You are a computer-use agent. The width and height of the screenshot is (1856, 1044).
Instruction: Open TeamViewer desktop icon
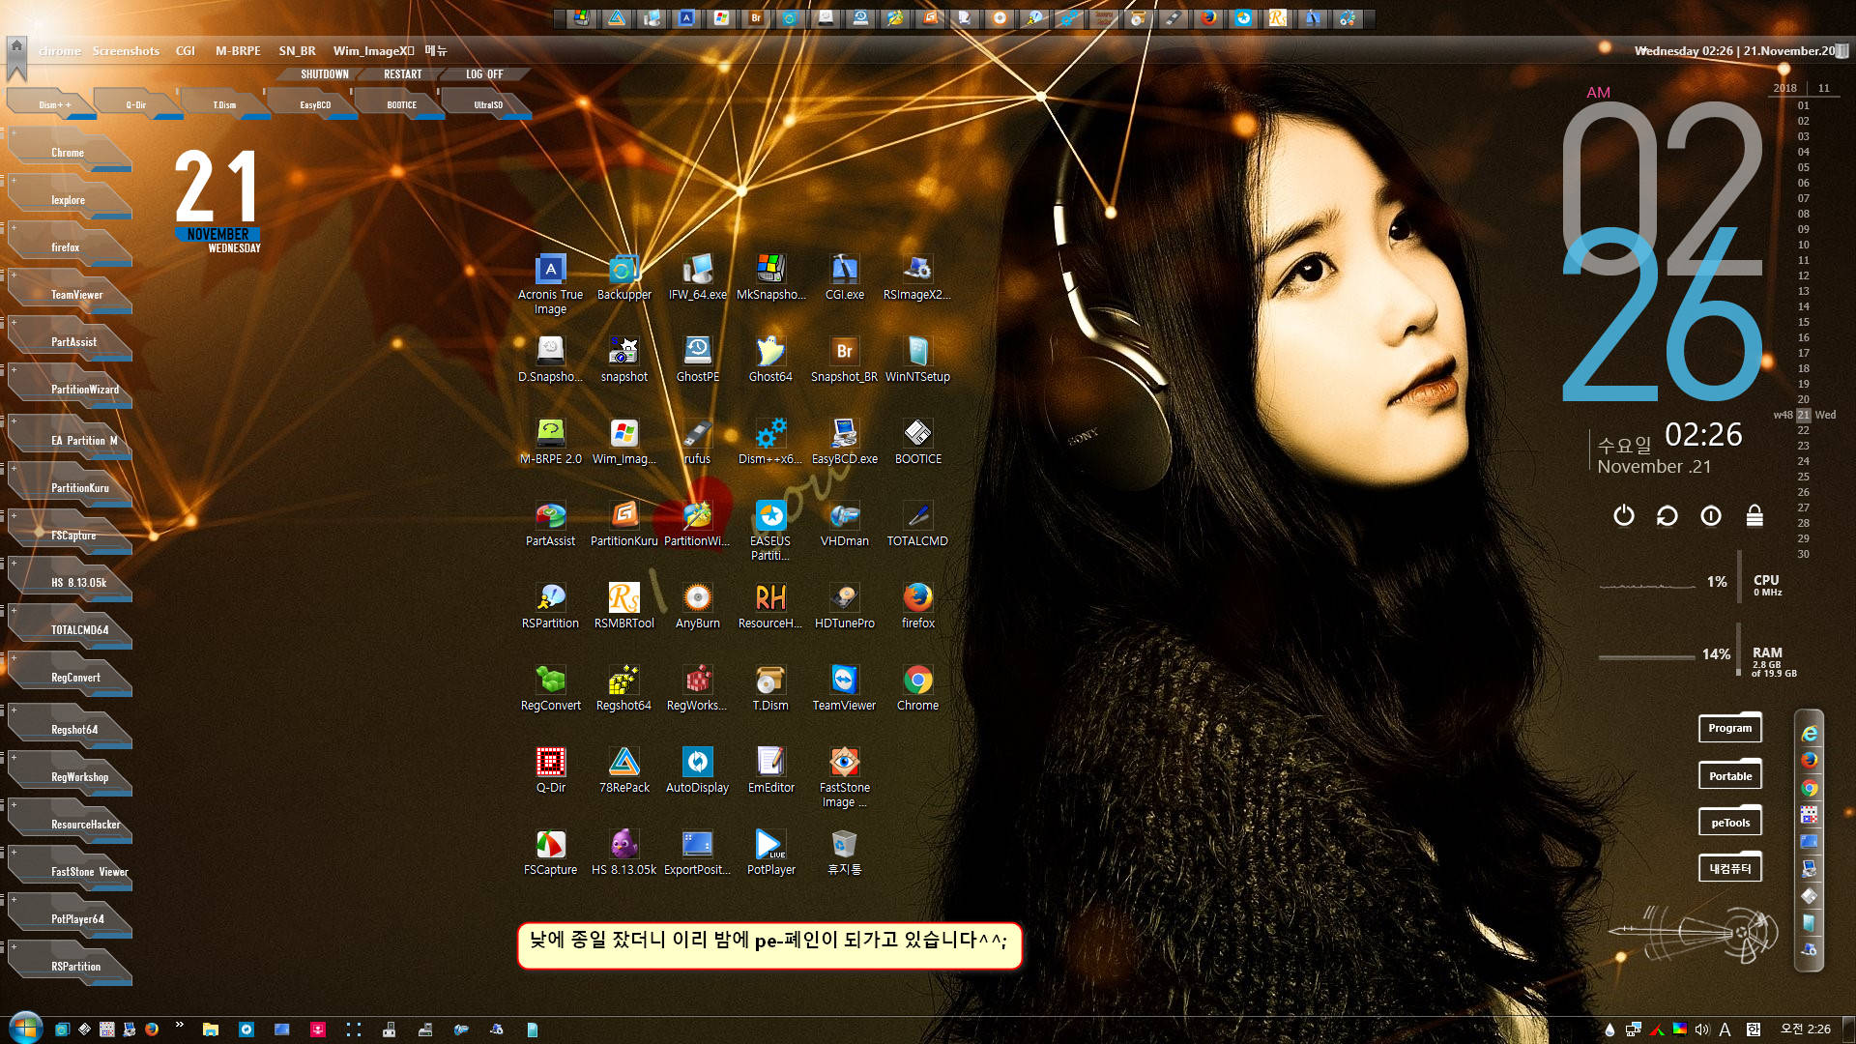pyautogui.click(x=844, y=688)
